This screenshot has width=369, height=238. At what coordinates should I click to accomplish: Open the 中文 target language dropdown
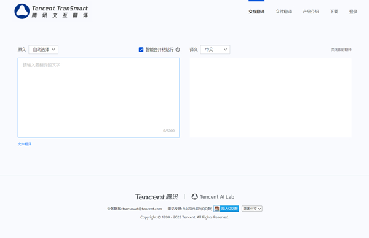coord(215,50)
